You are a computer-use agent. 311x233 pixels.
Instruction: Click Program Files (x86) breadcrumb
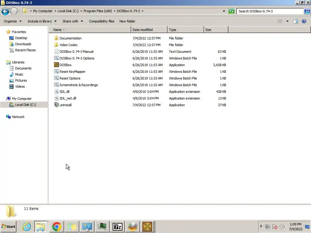pyautogui.click(x=97, y=11)
